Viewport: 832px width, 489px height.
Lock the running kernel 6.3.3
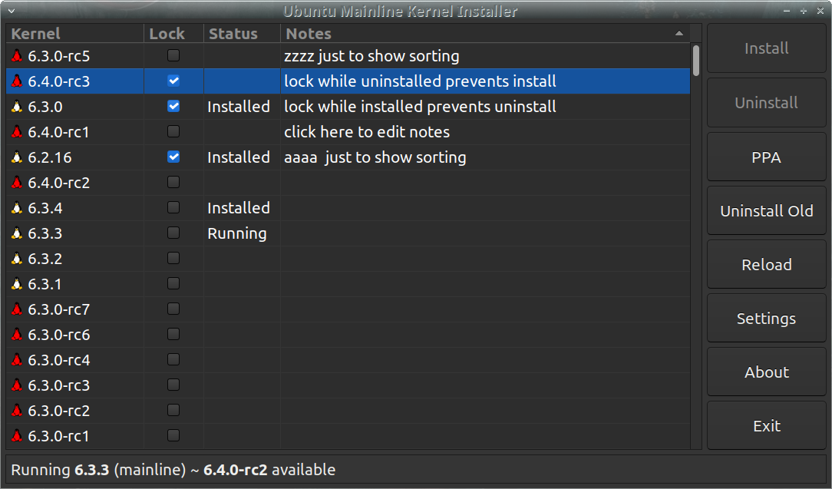[173, 233]
